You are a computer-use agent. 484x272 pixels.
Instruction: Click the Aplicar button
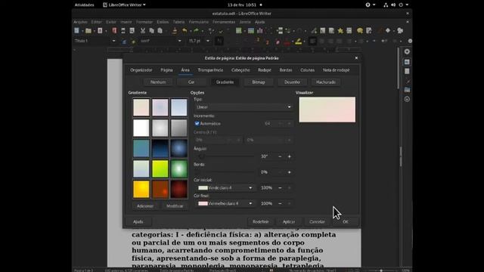tap(289, 221)
